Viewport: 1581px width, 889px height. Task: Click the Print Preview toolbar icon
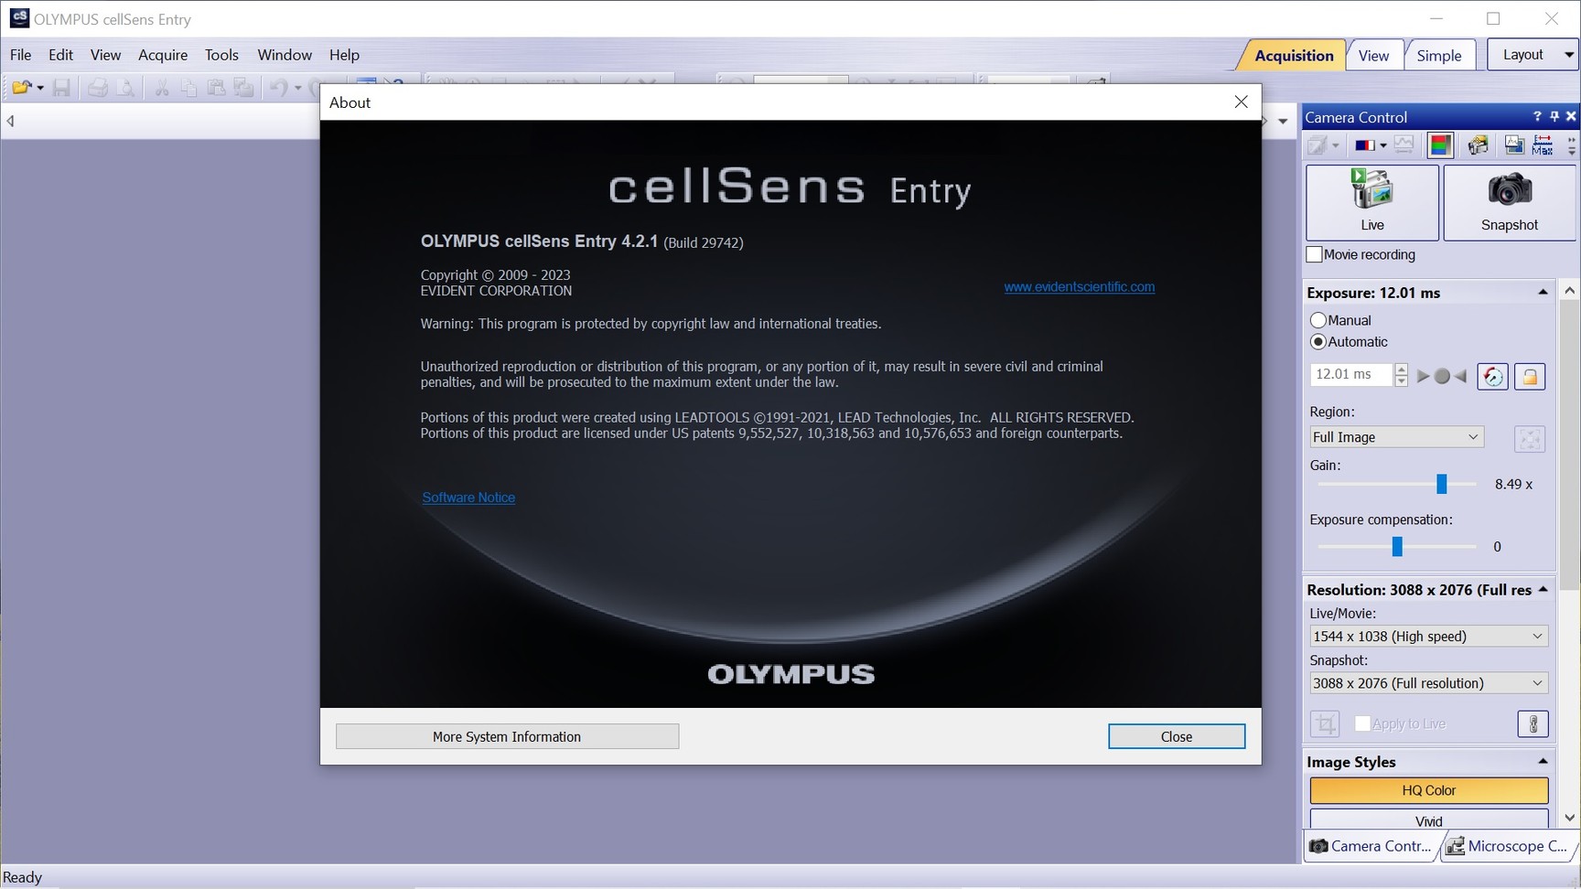pos(124,88)
